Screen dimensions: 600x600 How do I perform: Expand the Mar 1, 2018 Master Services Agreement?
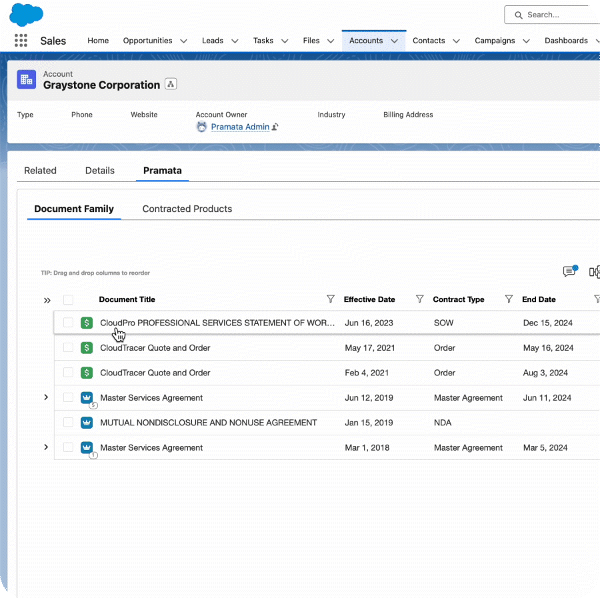pyautogui.click(x=46, y=447)
